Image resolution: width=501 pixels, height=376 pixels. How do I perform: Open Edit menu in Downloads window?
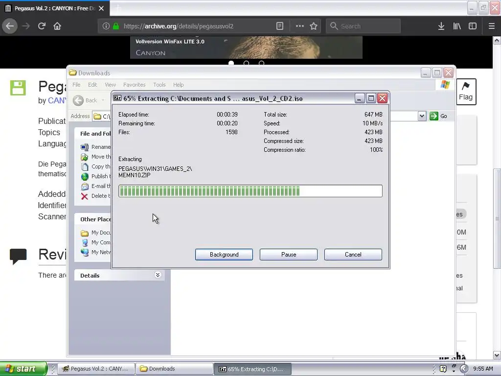coord(92,85)
